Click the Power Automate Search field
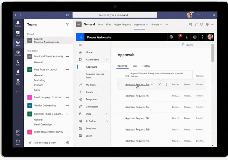Screen dimensions: 228x160 pyautogui.click(x=189, y=45)
